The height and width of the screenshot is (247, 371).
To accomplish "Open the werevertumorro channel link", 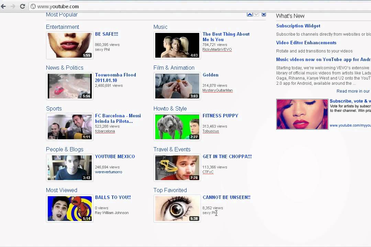I will click(x=109, y=172).
